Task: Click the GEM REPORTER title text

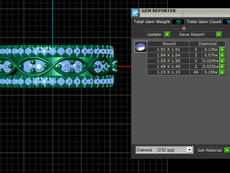Action: tap(159, 11)
